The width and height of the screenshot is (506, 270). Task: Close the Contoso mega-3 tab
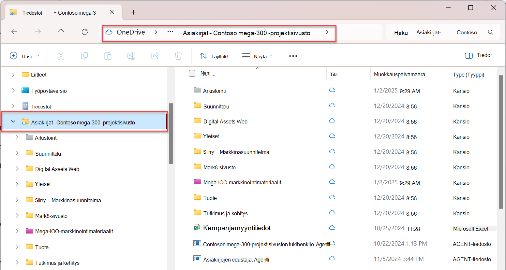pyautogui.click(x=112, y=12)
